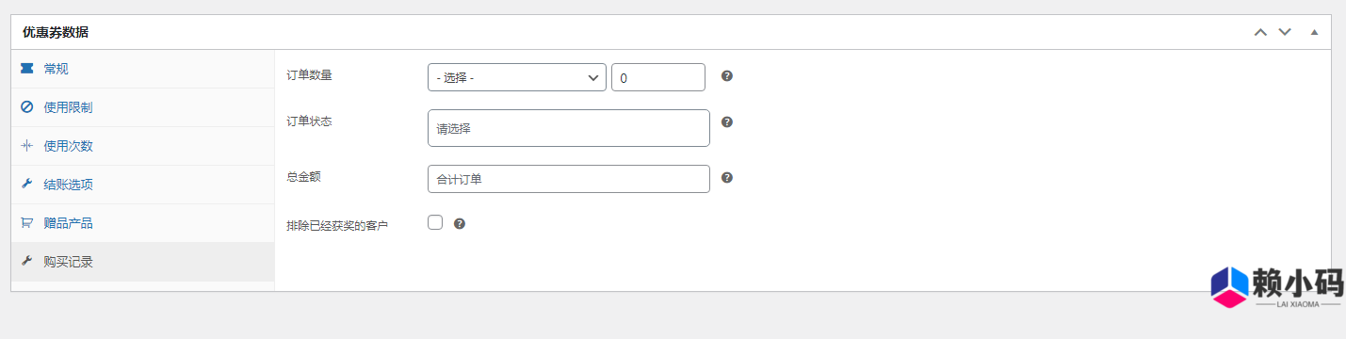The width and height of the screenshot is (1346, 339).
Task: Open the 订单状态 请选择 multi-select field
Action: point(569,128)
